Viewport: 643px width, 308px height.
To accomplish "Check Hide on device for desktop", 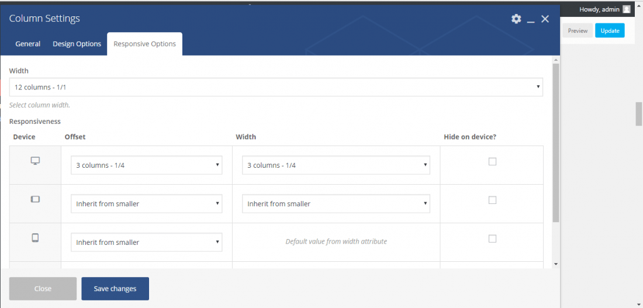I will point(493,161).
